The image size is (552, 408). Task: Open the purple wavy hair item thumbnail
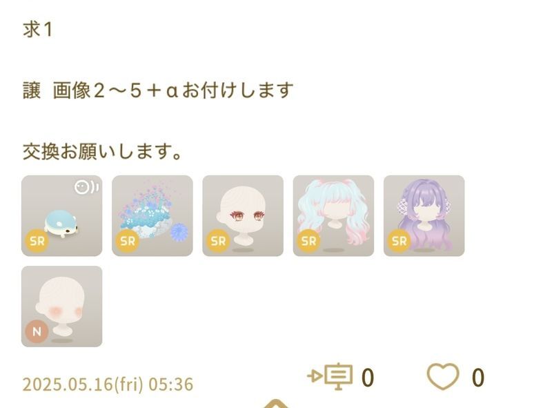pyautogui.click(x=424, y=215)
